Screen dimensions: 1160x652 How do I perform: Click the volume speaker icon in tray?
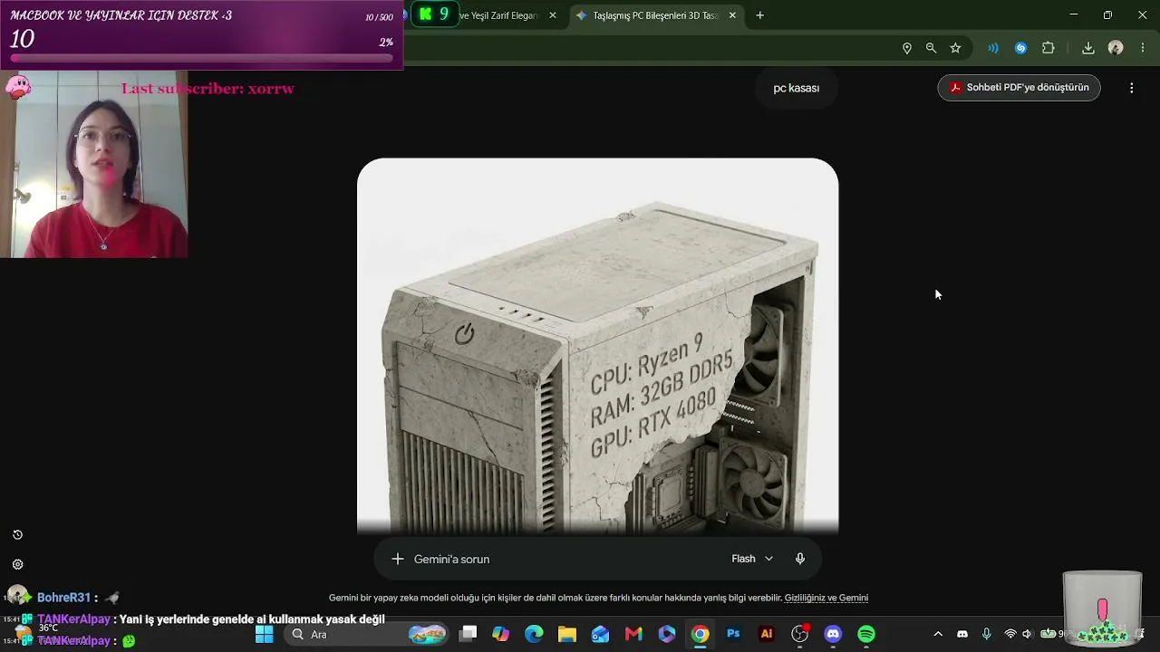[1028, 634]
